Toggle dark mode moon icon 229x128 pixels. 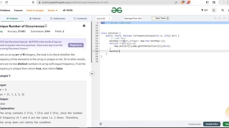pyautogui.click(x=214, y=10)
